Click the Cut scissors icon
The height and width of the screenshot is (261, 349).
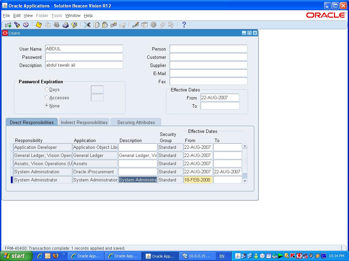pyautogui.click(x=87, y=25)
